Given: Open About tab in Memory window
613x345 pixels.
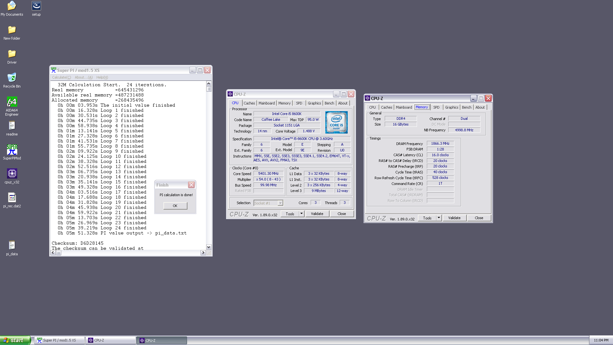Looking at the screenshot, I should pos(480,107).
